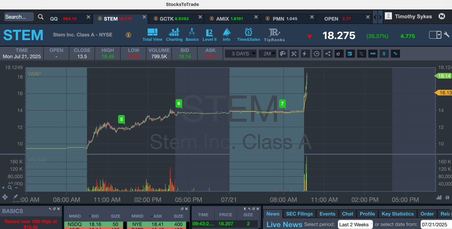Viewport: 452px width, 229px height.
Task: Click the N avatar icon
Action: 441,17
